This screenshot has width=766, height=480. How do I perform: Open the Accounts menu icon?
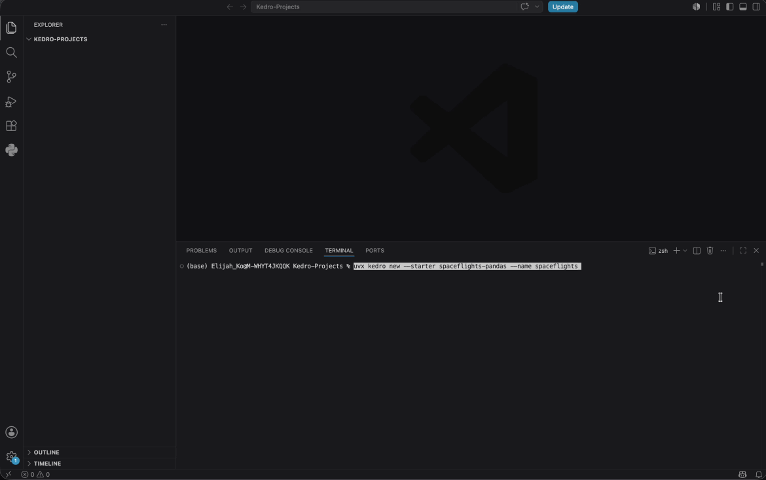pyautogui.click(x=11, y=433)
